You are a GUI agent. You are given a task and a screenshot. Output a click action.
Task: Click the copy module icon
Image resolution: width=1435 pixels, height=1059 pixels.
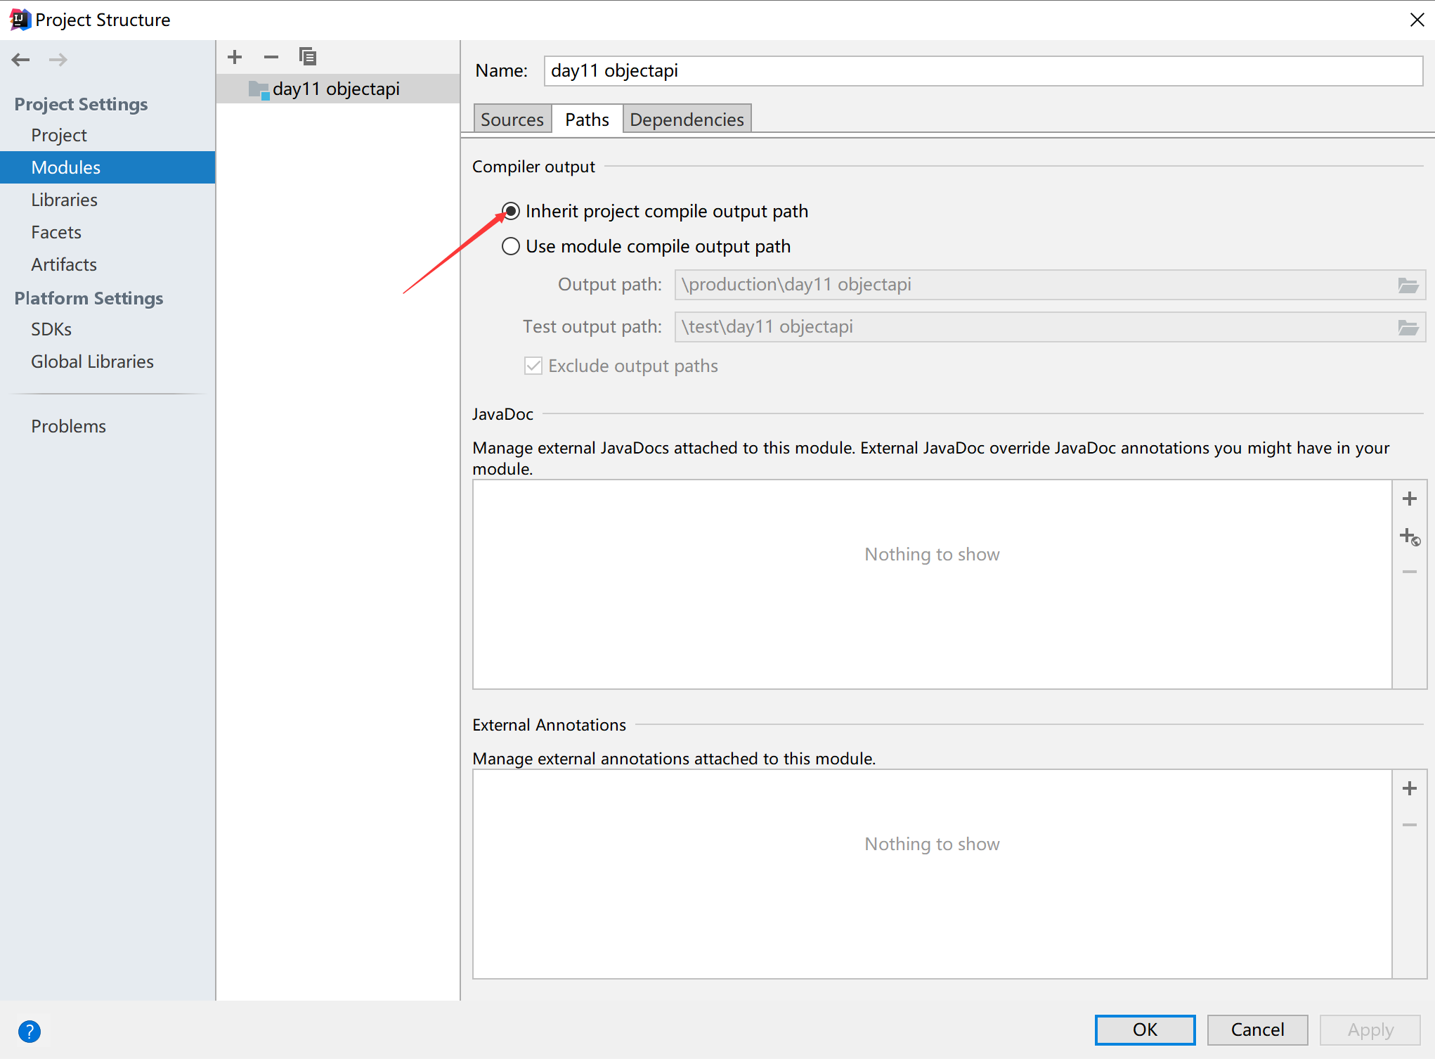(x=308, y=56)
